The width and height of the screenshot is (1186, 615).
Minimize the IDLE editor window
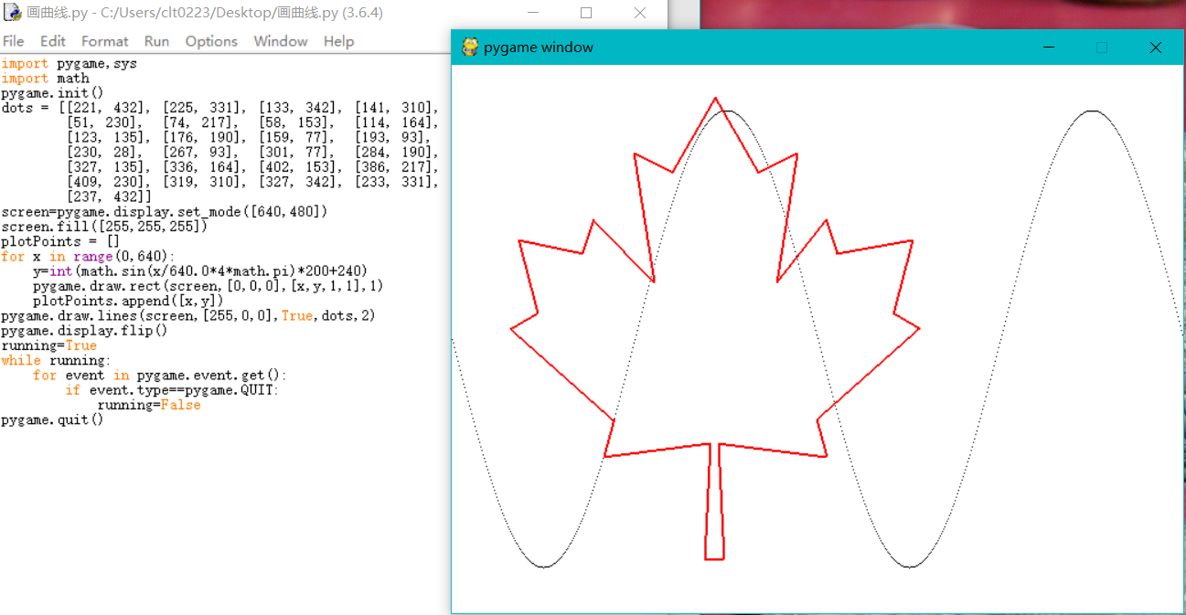point(533,13)
